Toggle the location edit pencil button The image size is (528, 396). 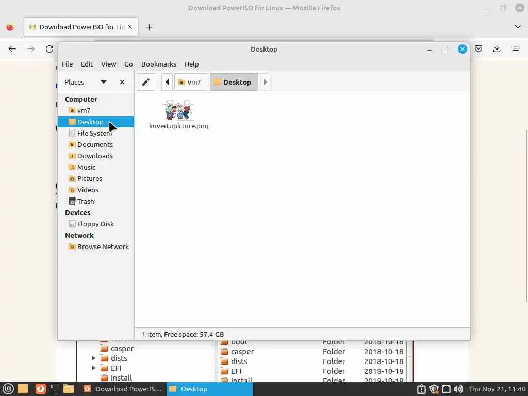tap(146, 82)
